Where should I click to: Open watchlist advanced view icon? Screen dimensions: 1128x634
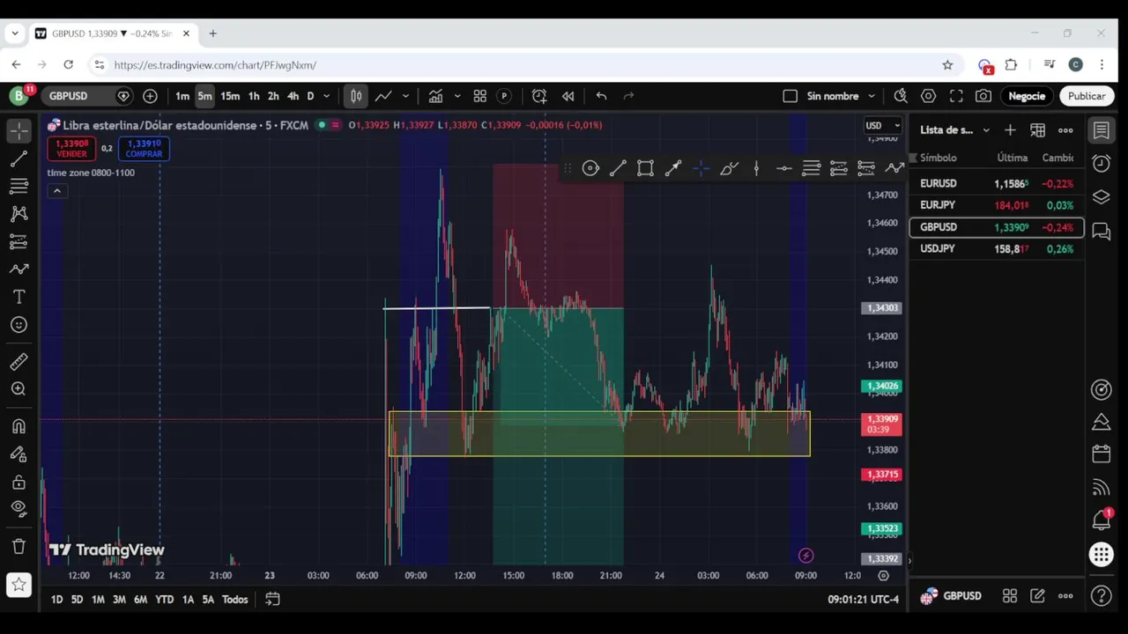pos(1038,130)
